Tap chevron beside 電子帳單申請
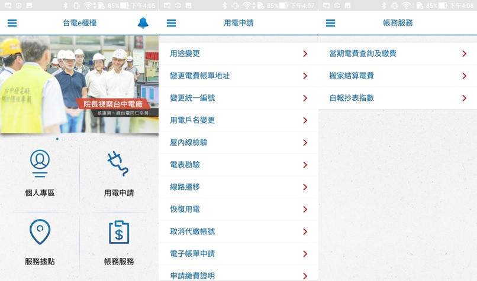 [x=305, y=254]
